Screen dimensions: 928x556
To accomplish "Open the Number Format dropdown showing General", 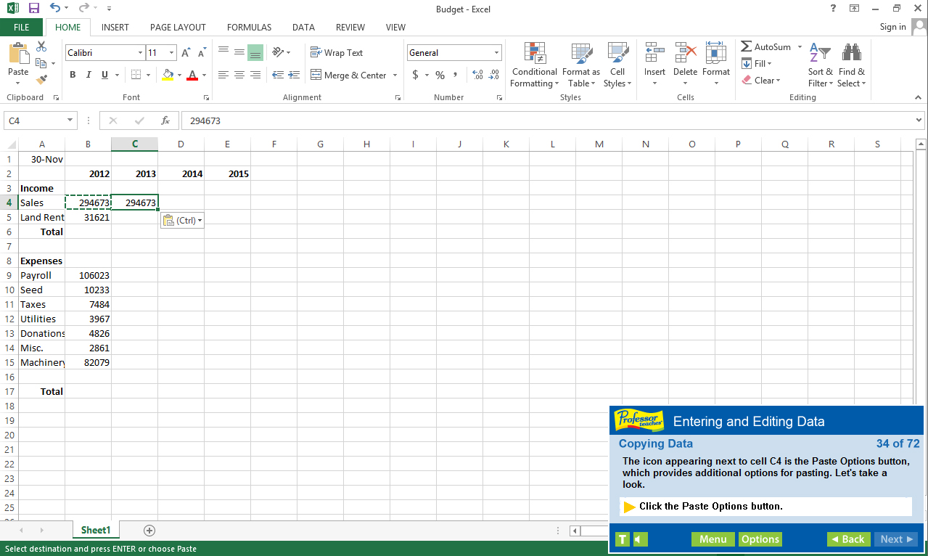I will (453, 52).
